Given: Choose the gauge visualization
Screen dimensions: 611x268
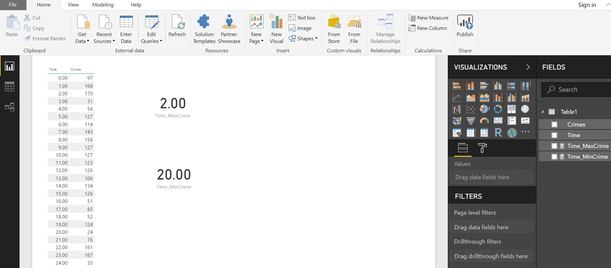Looking at the screenshot, I should click(x=484, y=121).
